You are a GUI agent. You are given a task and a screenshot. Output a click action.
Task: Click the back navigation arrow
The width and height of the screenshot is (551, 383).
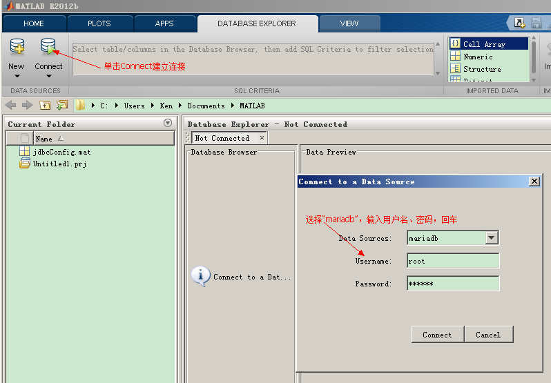click(x=11, y=105)
